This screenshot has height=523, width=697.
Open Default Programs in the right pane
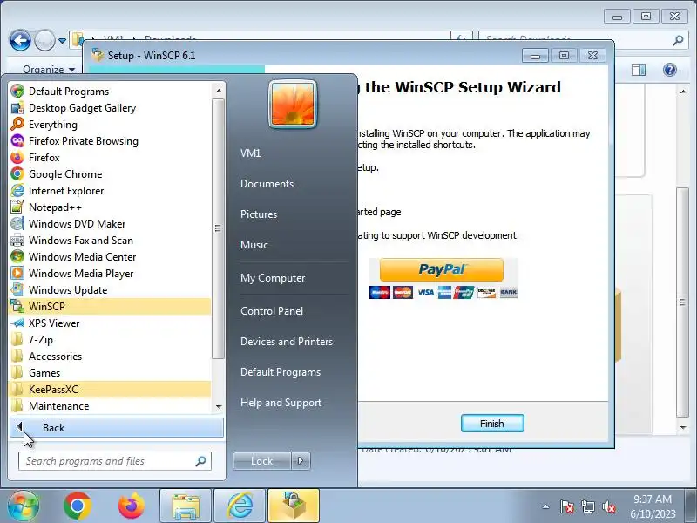[280, 372]
